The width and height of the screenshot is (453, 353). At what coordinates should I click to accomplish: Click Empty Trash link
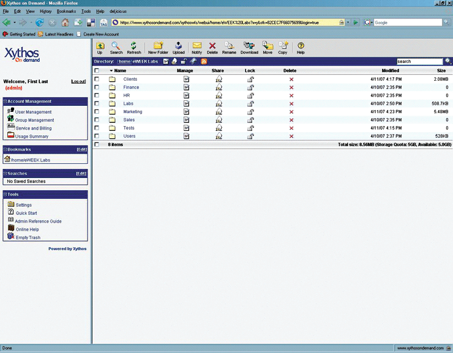tap(28, 237)
